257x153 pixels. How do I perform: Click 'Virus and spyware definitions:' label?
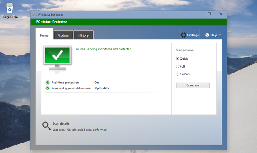point(71,88)
